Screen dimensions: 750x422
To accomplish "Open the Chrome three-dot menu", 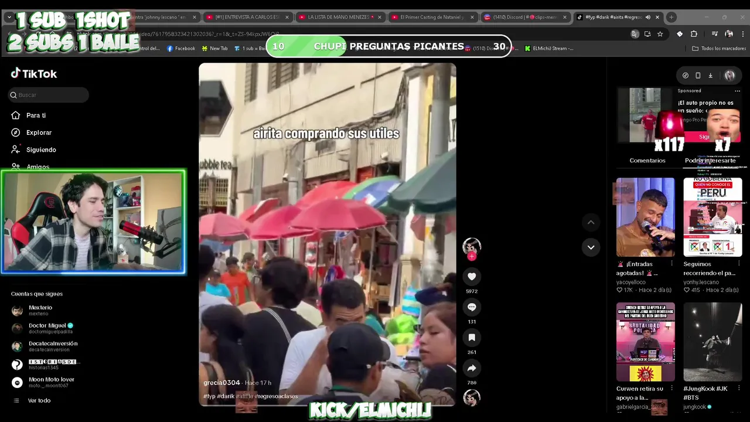I will tap(743, 34).
